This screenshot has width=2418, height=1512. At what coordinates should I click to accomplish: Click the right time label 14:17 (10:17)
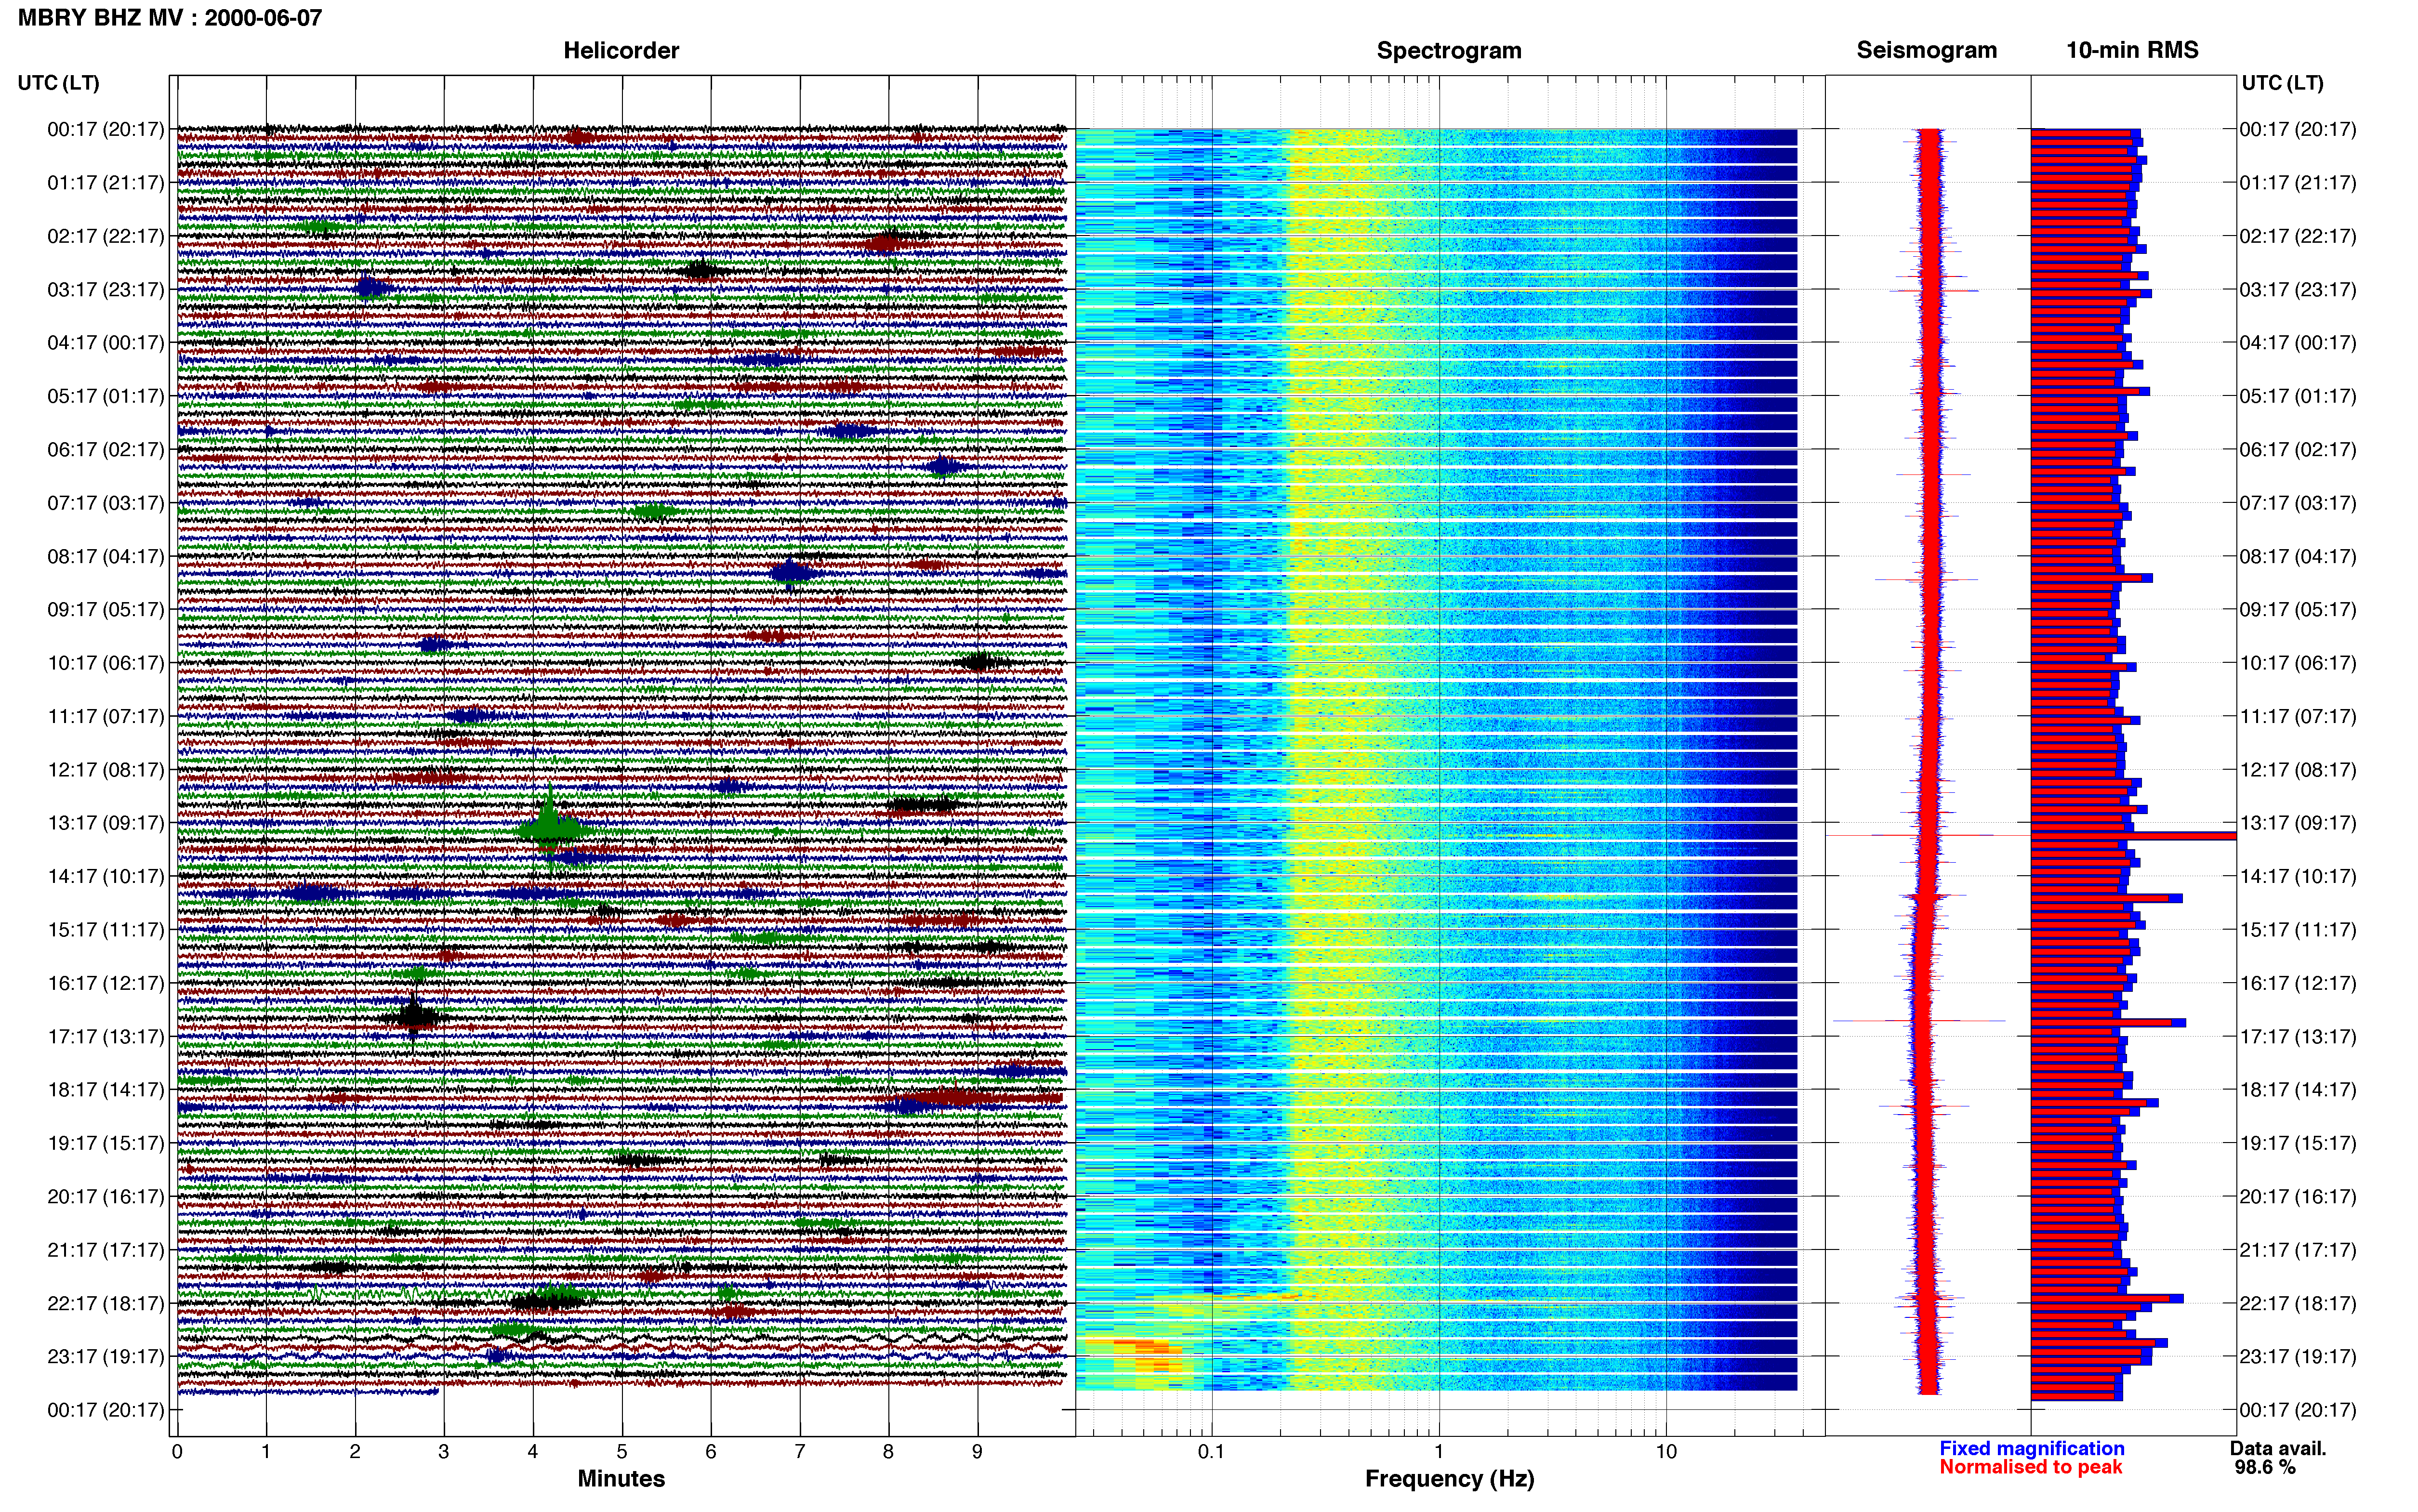pos(2298,876)
